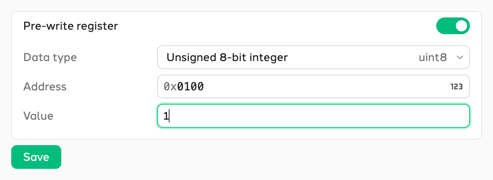Click the 0x hex prefix in Address
The width and height of the screenshot is (493, 180).
(x=170, y=87)
